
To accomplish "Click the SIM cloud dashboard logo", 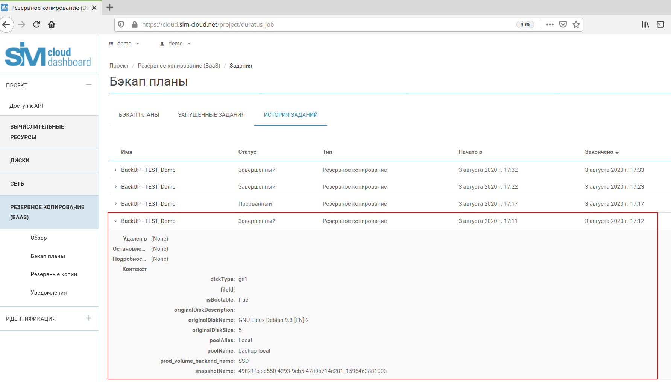I will [48, 55].
